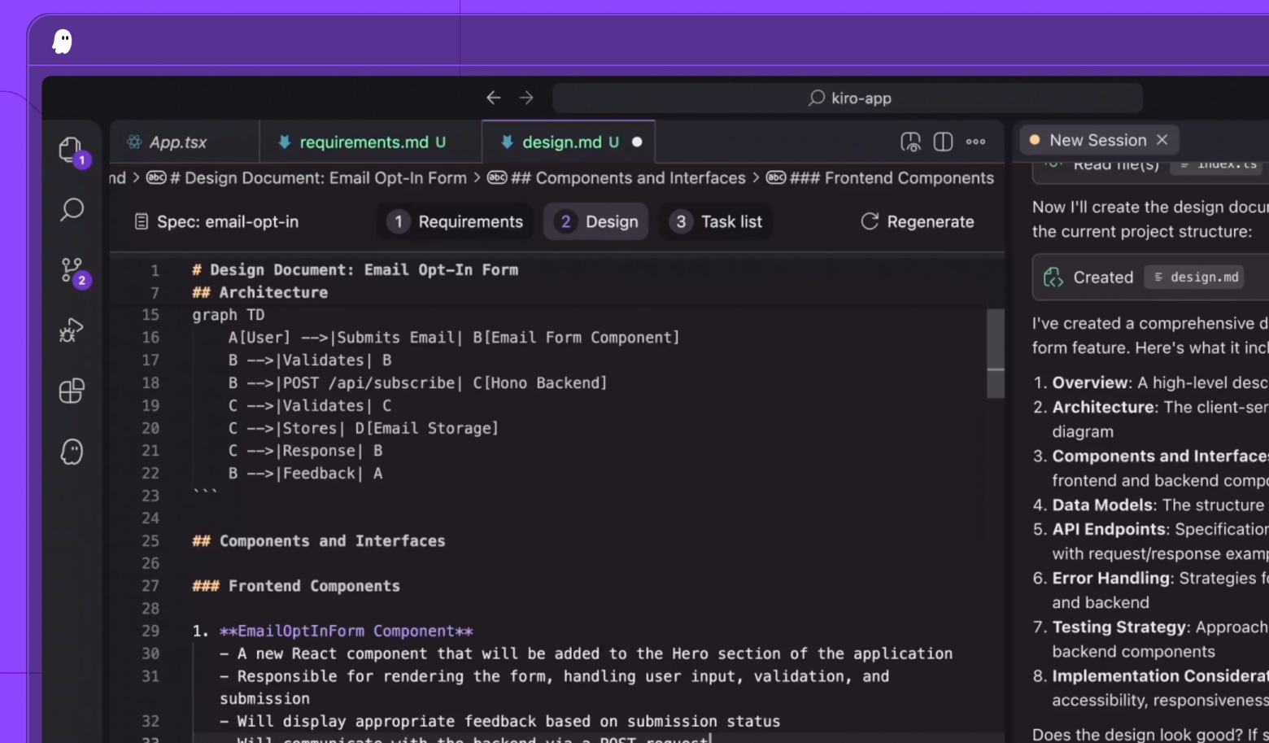1269x743 pixels.
Task: Click the 'C -->|Stores| D[Email Storage]' line
Action: 364,428
